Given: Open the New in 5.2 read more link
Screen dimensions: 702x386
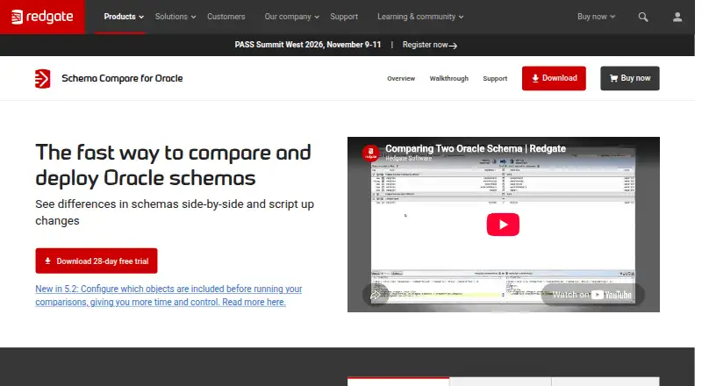Looking at the screenshot, I should 168,295.
